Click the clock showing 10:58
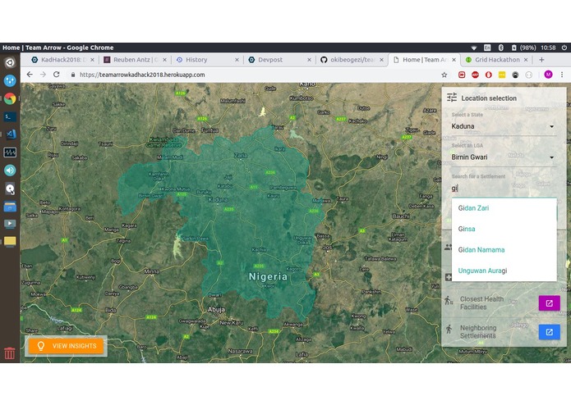 coord(548,48)
